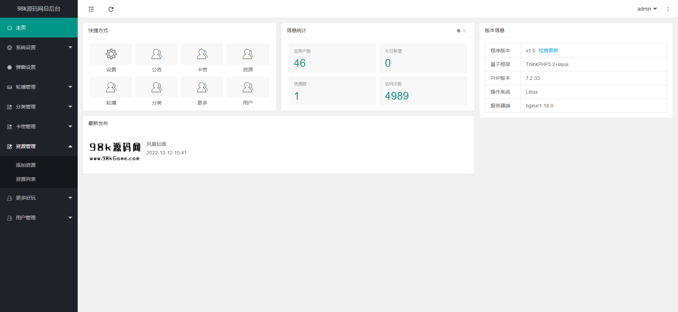Open the admin user dropdown
Image resolution: width=678 pixels, height=312 pixels.
[647, 9]
